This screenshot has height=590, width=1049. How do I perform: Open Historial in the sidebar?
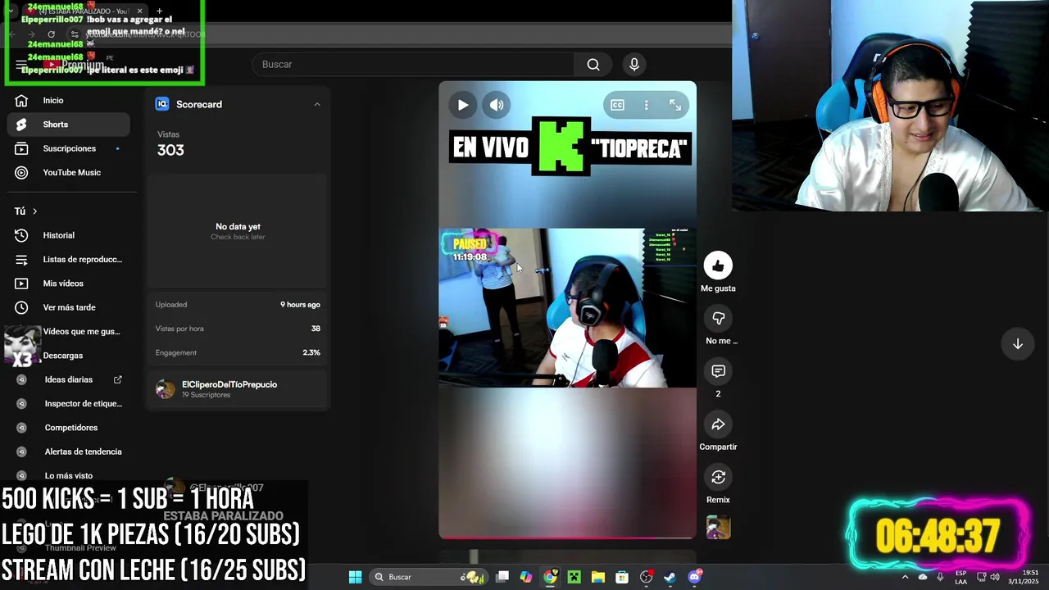click(x=69, y=235)
